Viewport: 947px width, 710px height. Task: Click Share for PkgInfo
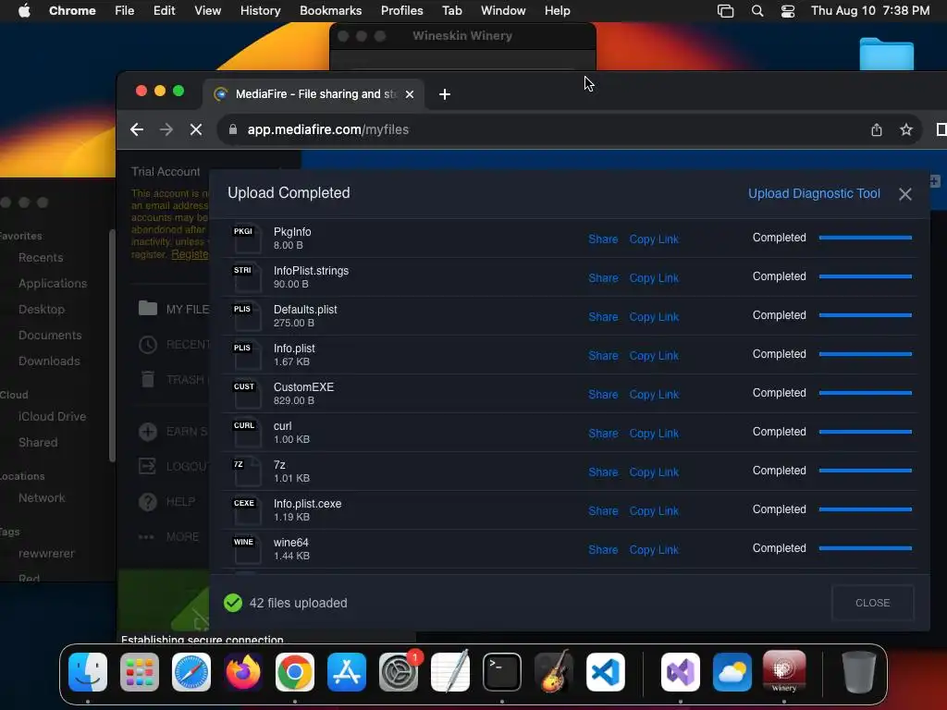tap(603, 239)
